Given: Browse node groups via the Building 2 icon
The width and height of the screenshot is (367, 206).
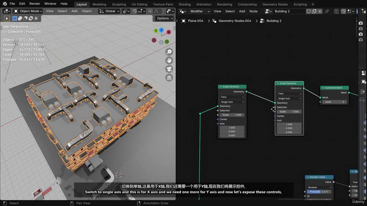Looking at the screenshot, I should (268, 11).
